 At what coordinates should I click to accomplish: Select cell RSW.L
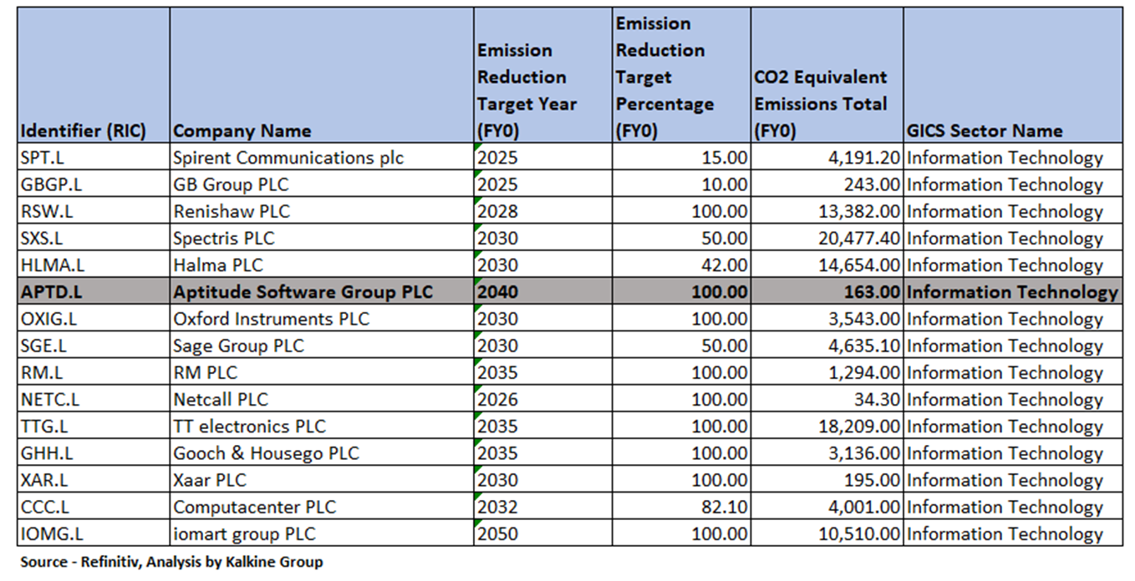pyautogui.click(x=94, y=211)
